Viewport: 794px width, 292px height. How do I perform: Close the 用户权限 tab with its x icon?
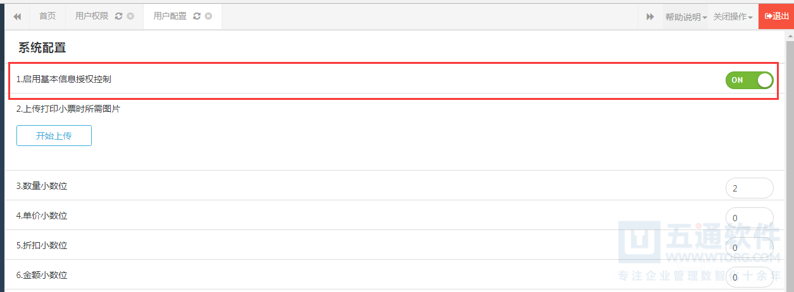point(130,16)
